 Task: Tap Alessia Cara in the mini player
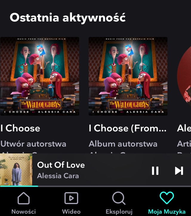pos(58,176)
